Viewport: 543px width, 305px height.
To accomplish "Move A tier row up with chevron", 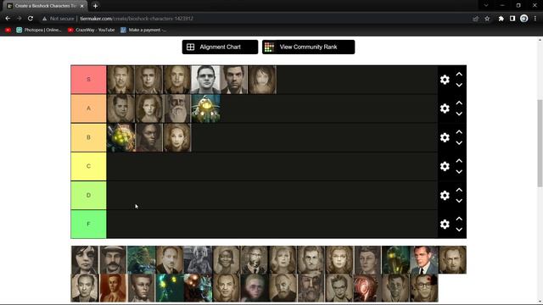I will pyautogui.click(x=459, y=103).
